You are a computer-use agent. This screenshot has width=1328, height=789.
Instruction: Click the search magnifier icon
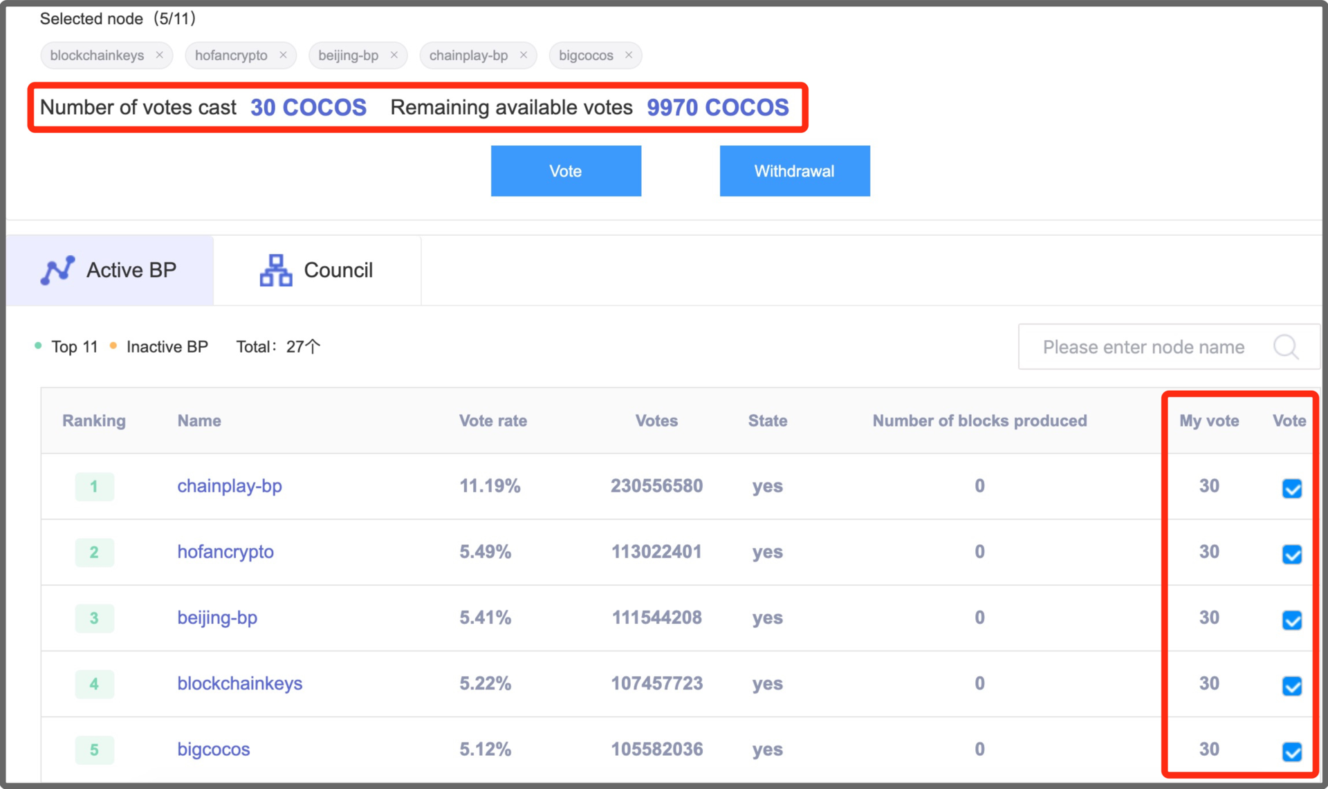click(x=1286, y=346)
